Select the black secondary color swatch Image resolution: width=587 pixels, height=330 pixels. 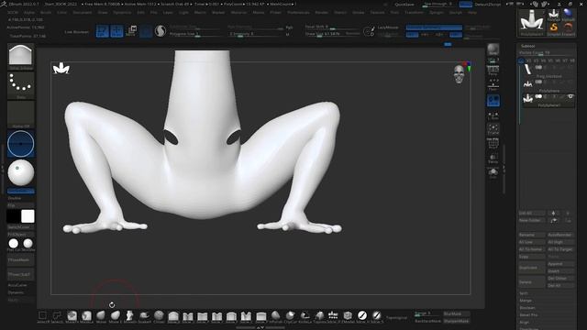13,216
